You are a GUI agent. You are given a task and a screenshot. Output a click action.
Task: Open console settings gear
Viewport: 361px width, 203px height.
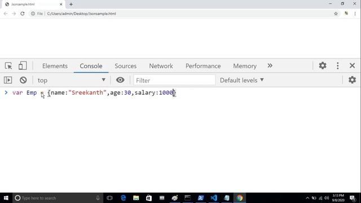[x=352, y=80]
